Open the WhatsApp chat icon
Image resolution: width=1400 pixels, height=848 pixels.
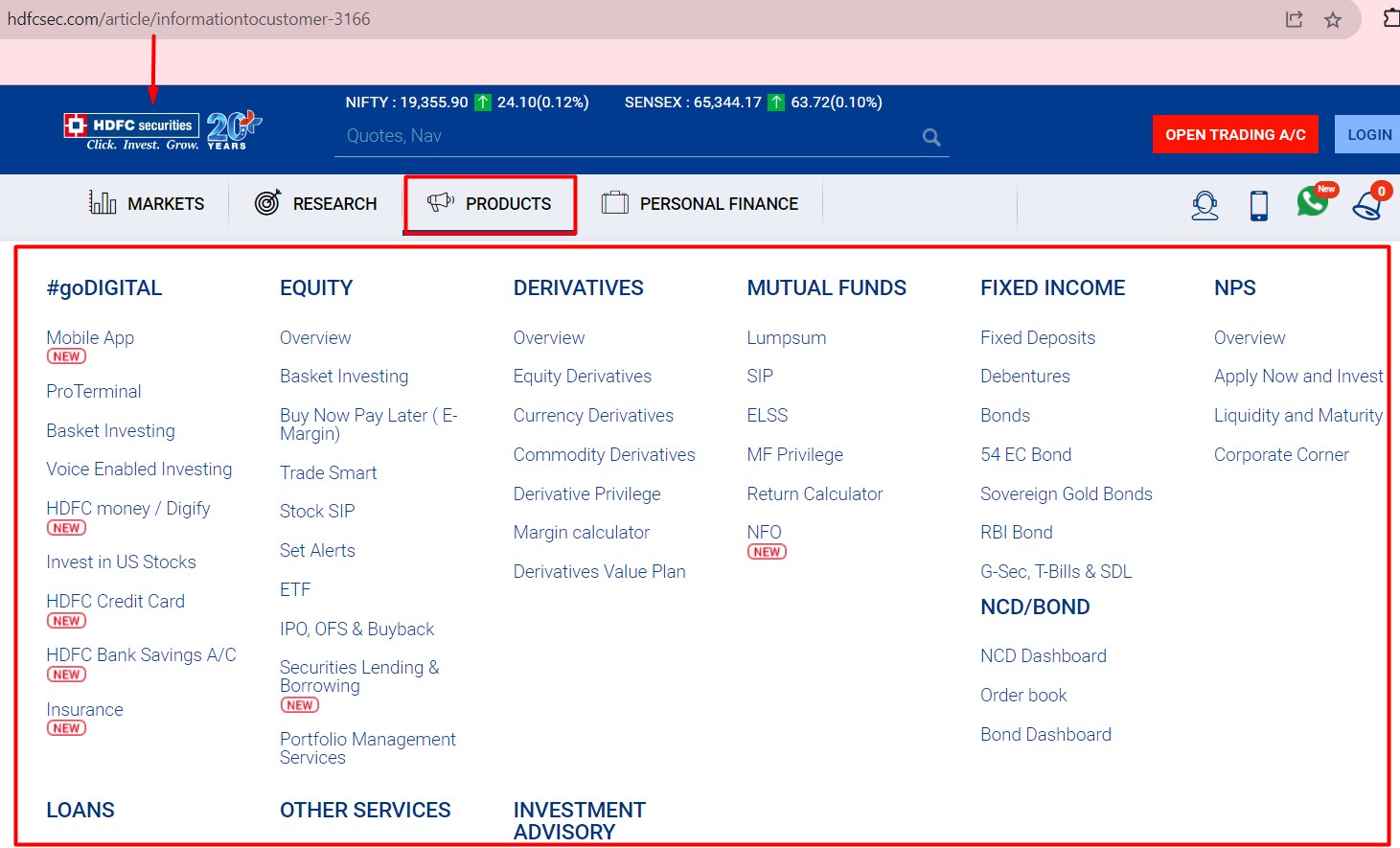1313,201
